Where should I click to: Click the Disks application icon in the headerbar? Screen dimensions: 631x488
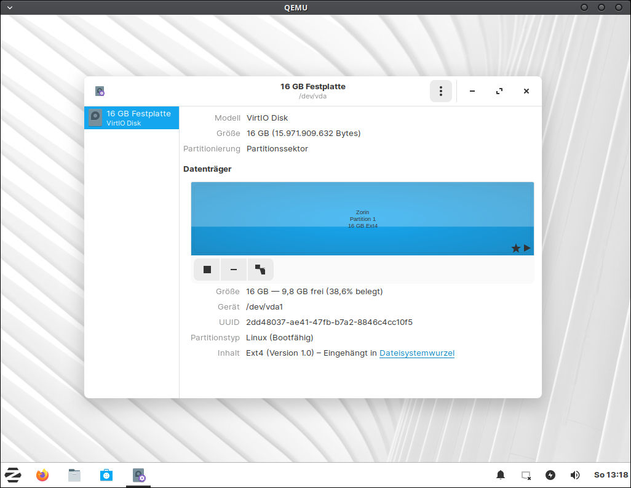pyautogui.click(x=99, y=90)
